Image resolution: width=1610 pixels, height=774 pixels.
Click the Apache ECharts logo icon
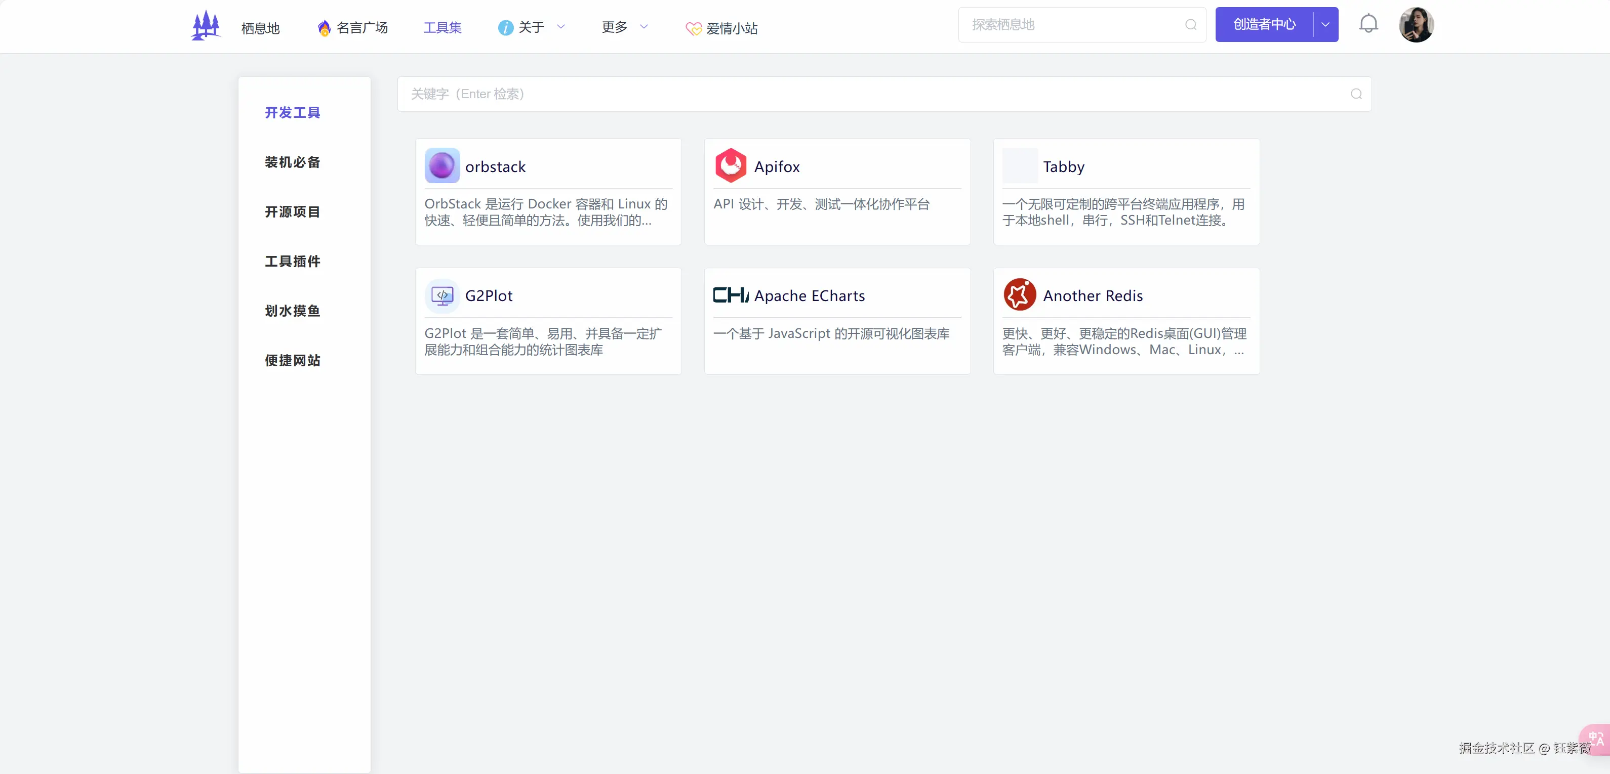[731, 295]
